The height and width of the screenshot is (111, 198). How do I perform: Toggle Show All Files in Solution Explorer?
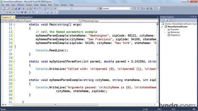(x=166, y=21)
